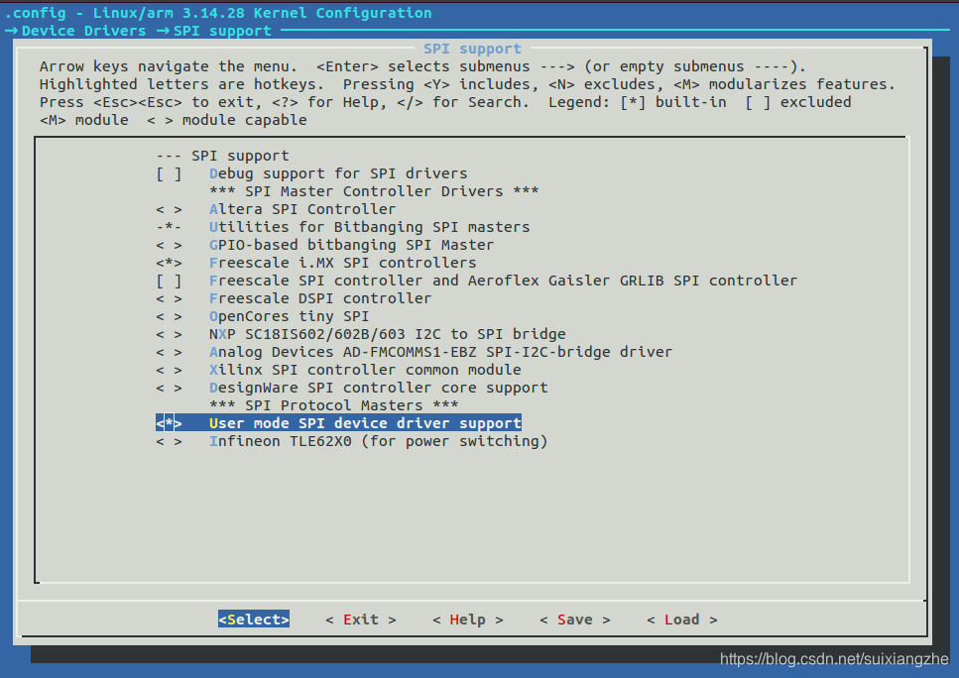Select 'GPIO-based bitbanging SPI Master' entry

coord(351,245)
